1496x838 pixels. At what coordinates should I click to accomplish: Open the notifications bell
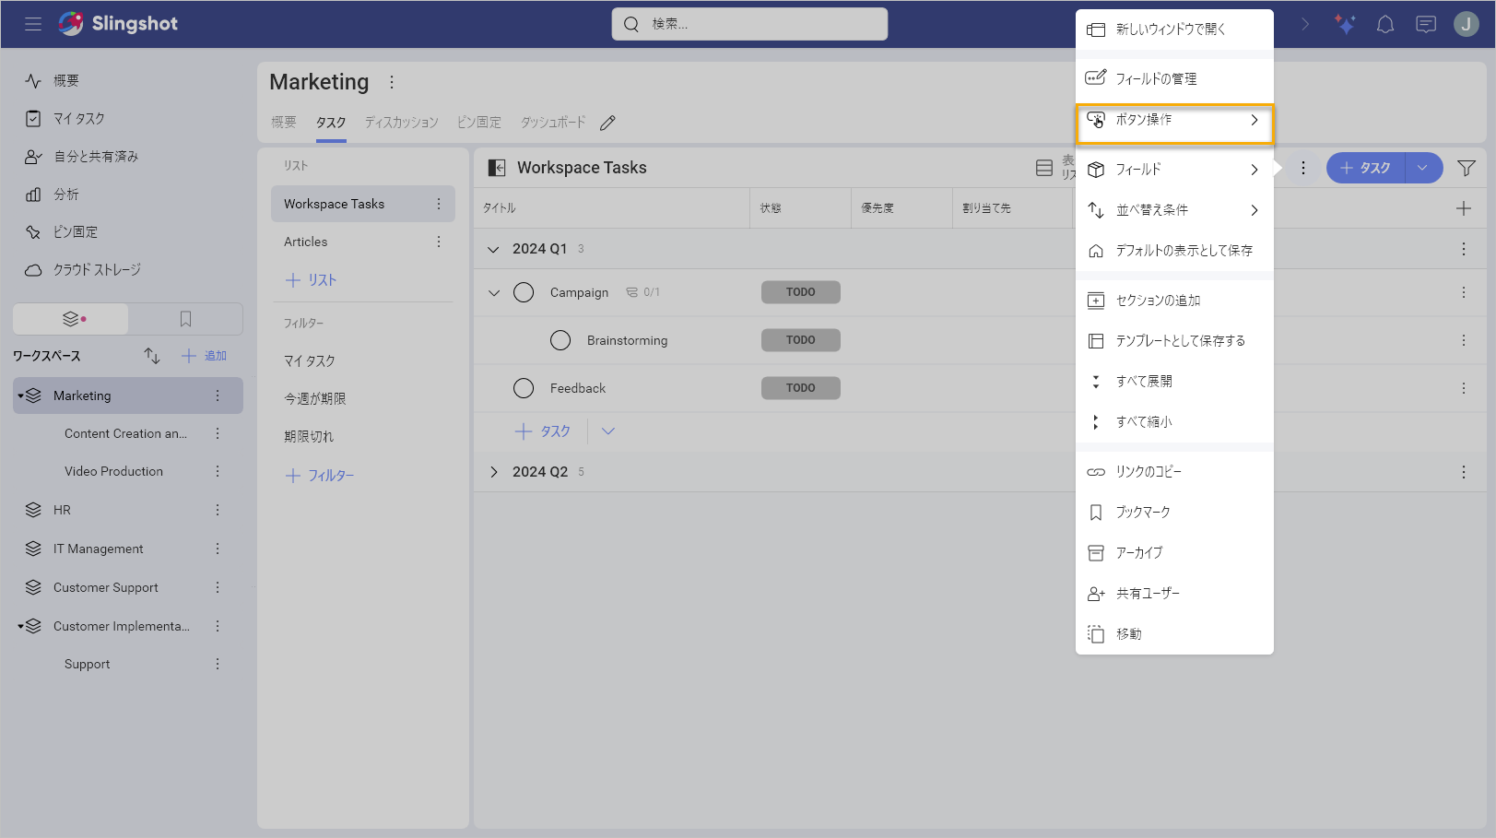(x=1385, y=24)
